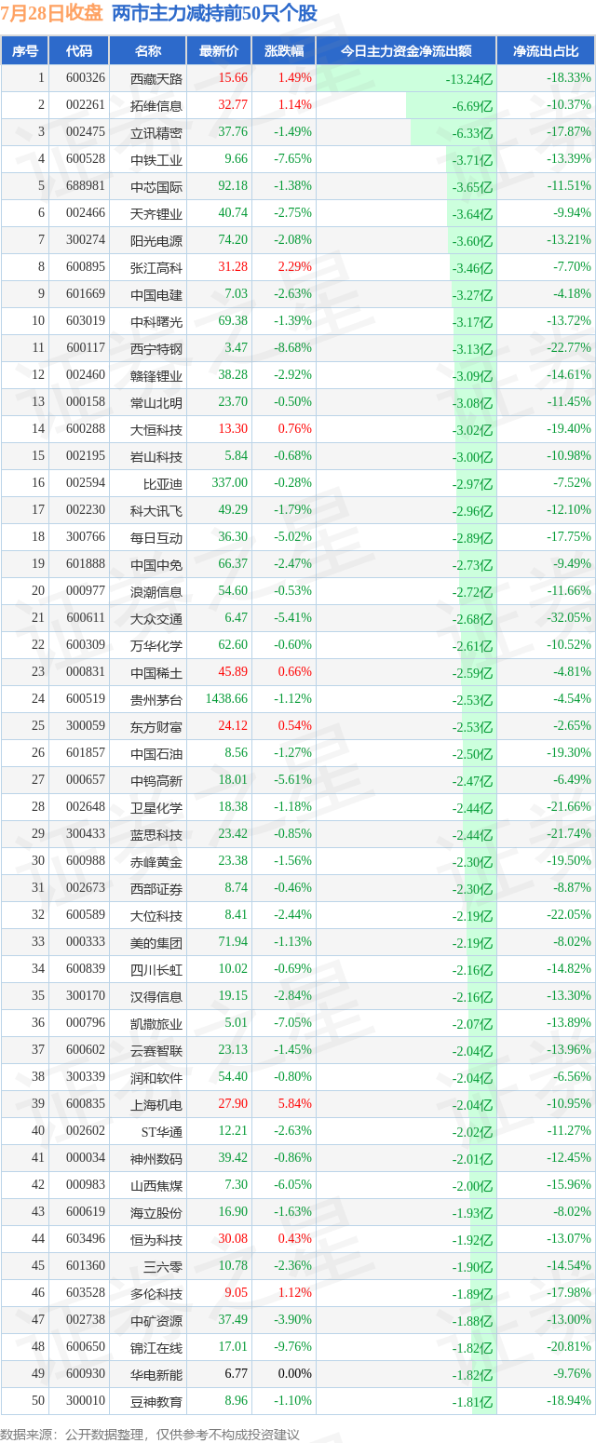The image size is (596, 1443).
Task: Select stock name 云赛智联
Action: [x=156, y=1050]
